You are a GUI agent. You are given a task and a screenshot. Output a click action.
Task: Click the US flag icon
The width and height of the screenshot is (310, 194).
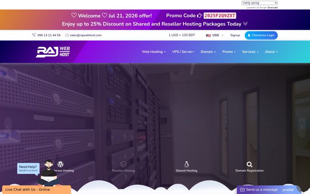(208, 35)
